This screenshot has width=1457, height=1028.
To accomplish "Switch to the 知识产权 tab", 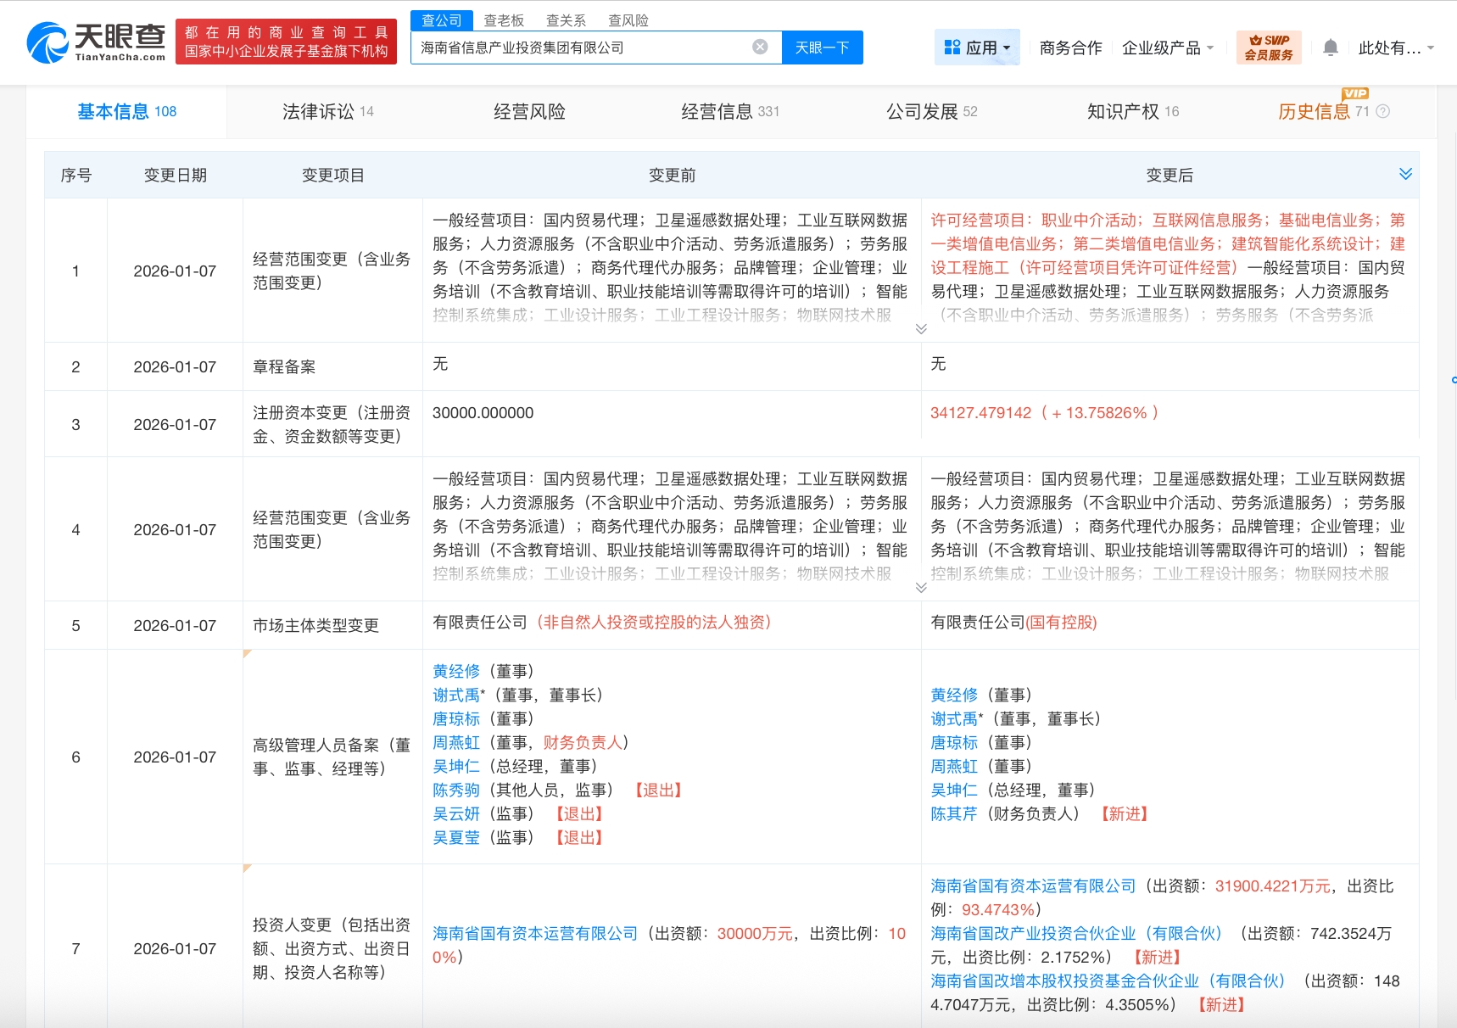I will tap(1132, 111).
